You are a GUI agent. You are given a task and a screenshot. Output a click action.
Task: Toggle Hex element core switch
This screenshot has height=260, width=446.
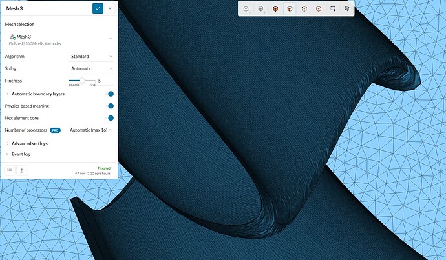pyautogui.click(x=109, y=118)
